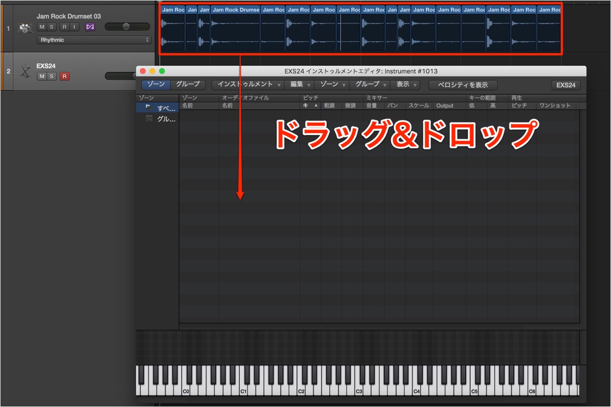
Task: Click the スケール column header
Action: coord(419,106)
